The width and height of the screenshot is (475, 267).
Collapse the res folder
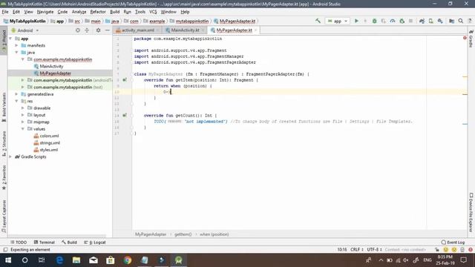coord(16,101)
